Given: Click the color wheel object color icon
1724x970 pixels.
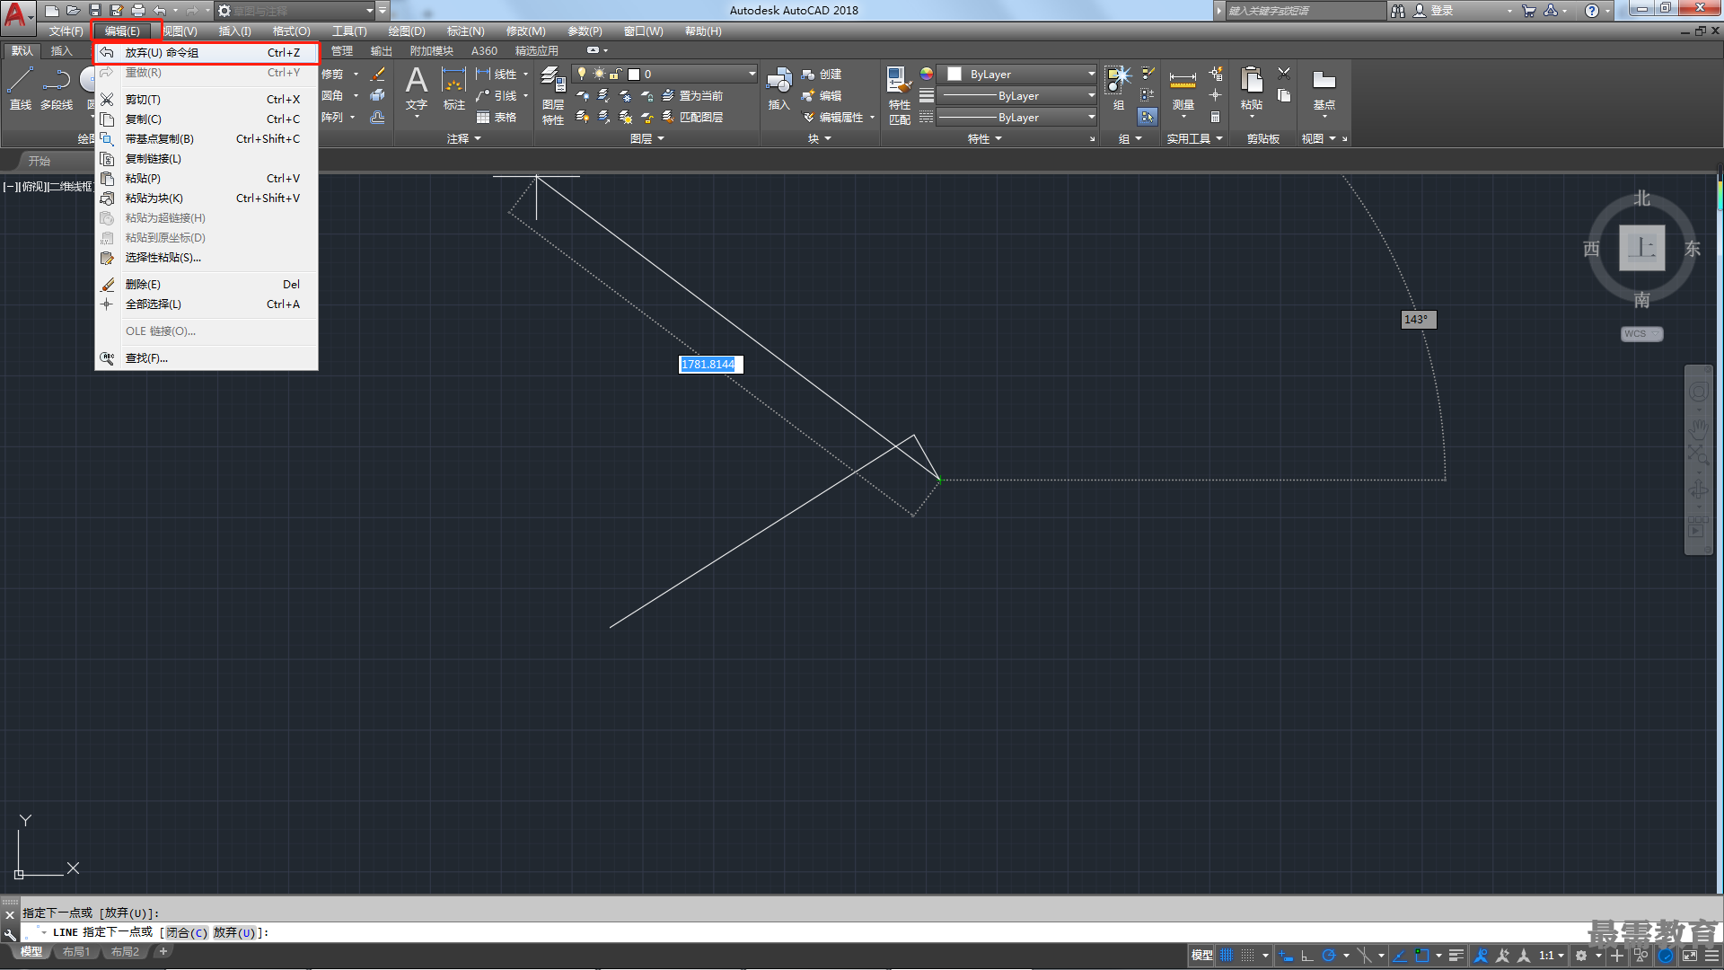Looking at the screenshot, I should 926,74.
